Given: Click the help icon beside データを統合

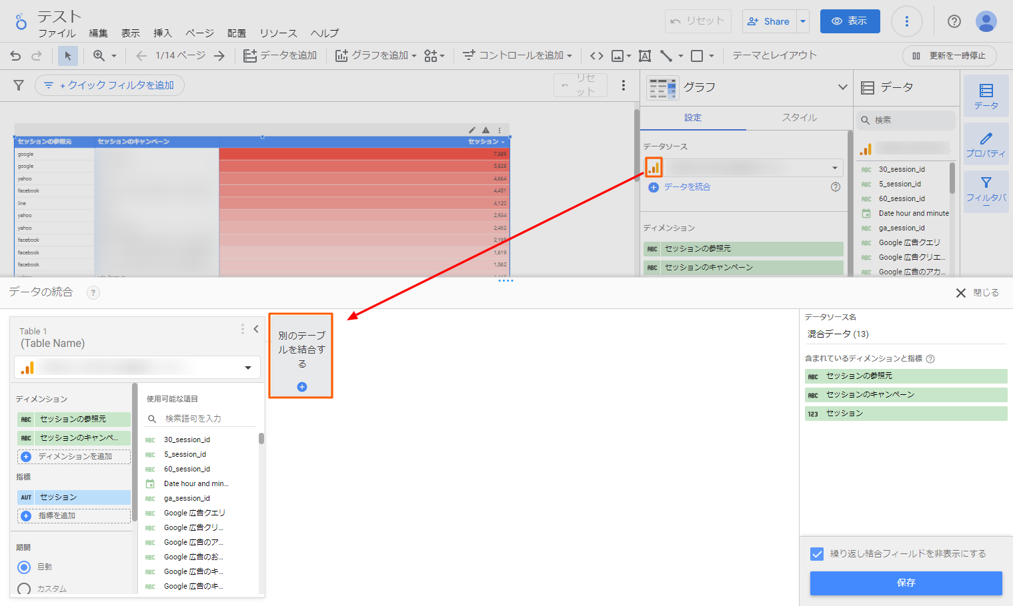Looking at the screenshot, I should click(836, 187).
